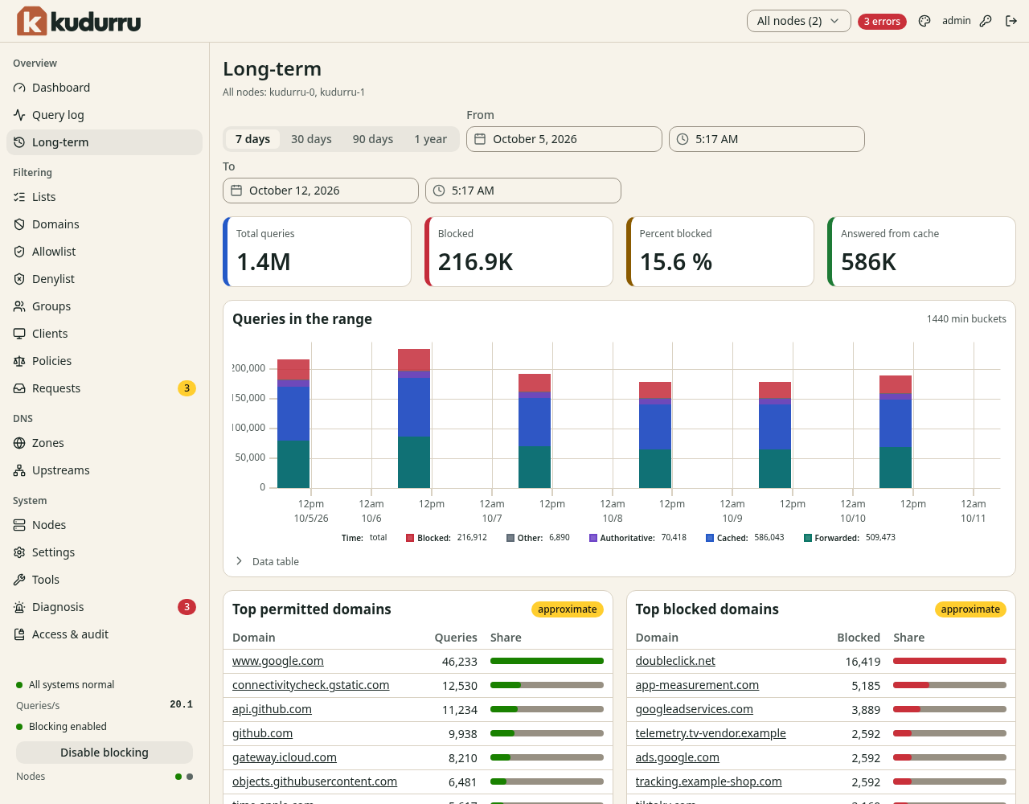
Task: Open the api.github.com domain link
Action: click(x=272, y=709)
